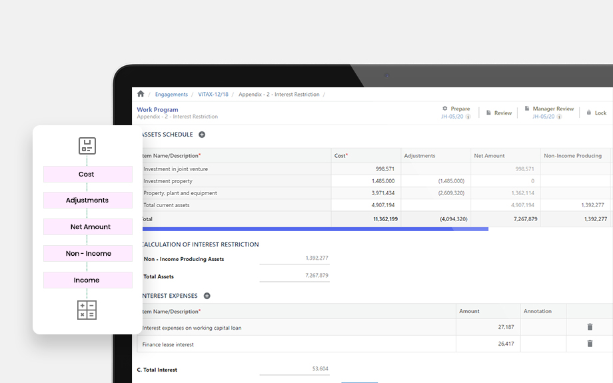613x383 pixels.
Task: Add a row to Interest Expenses
Action: 207,296
